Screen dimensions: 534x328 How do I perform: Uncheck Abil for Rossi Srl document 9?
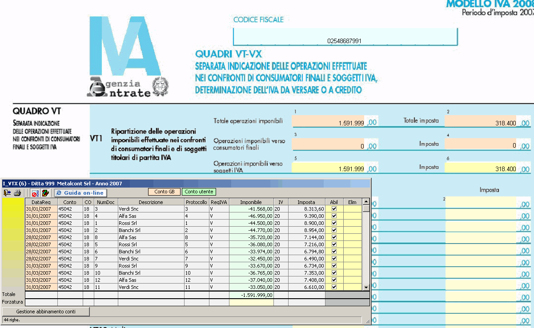click(x=334, y=266)
